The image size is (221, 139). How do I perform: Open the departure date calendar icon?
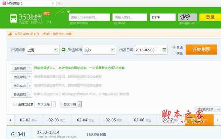pyautogui.click(x=164, y=50)
